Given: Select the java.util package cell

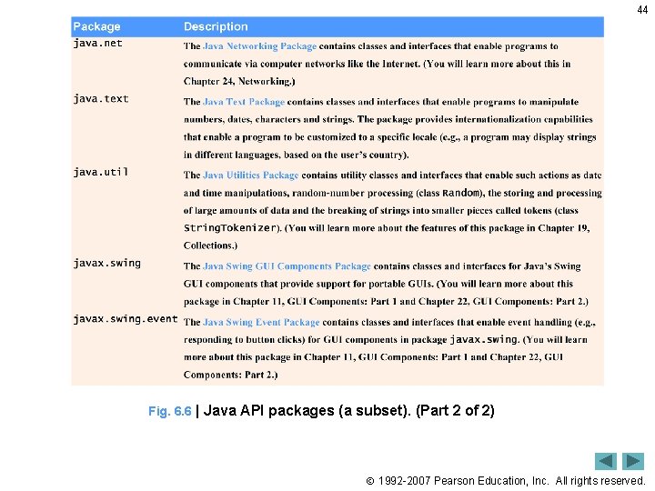Looking at the screenshot, I should 101,172.
